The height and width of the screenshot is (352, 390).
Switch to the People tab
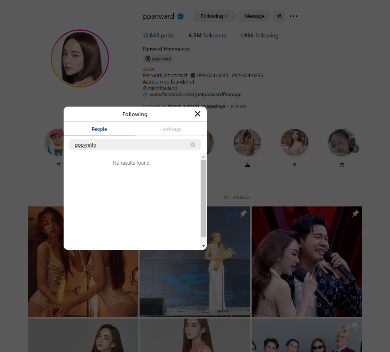(x=99, y=129)
